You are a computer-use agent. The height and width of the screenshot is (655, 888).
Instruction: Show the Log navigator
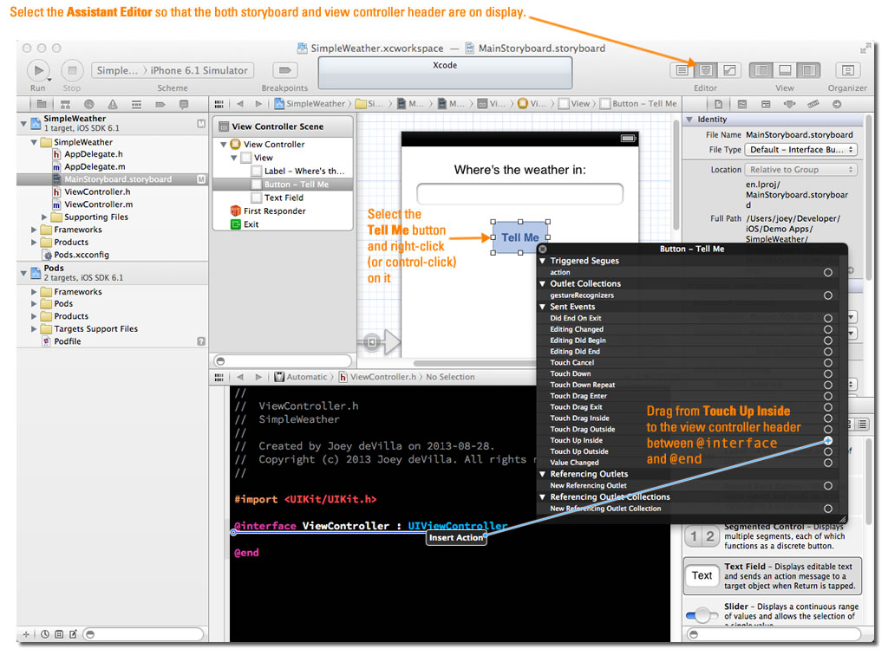point(184,104)
